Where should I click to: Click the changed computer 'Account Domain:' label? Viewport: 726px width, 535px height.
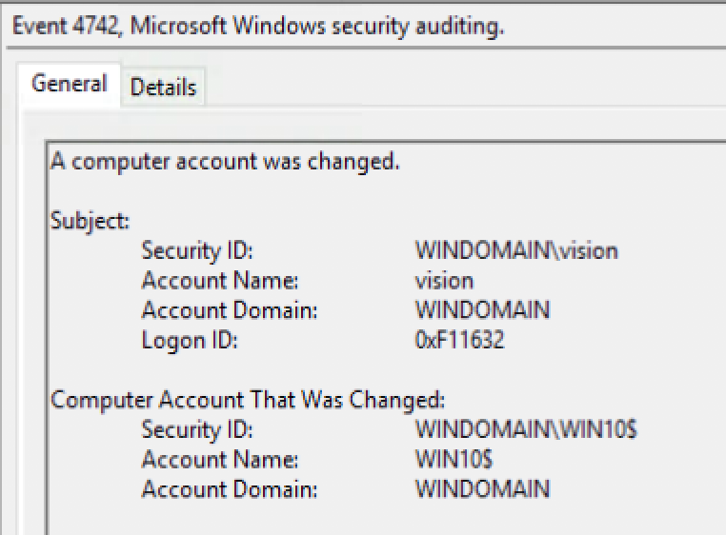(x=230, y=489)
